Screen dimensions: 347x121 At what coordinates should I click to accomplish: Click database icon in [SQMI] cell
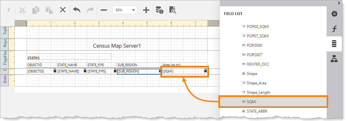[x=206, y=71]
